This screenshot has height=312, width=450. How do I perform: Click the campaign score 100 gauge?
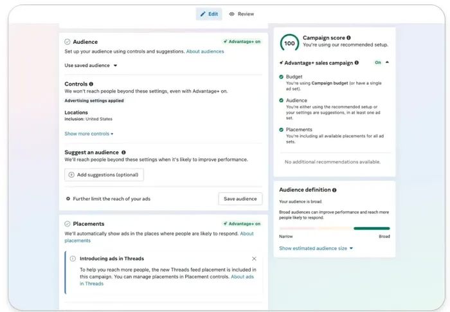click(289, 43)
